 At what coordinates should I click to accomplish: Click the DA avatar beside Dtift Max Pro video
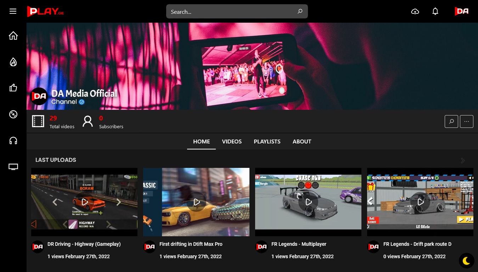150,247
